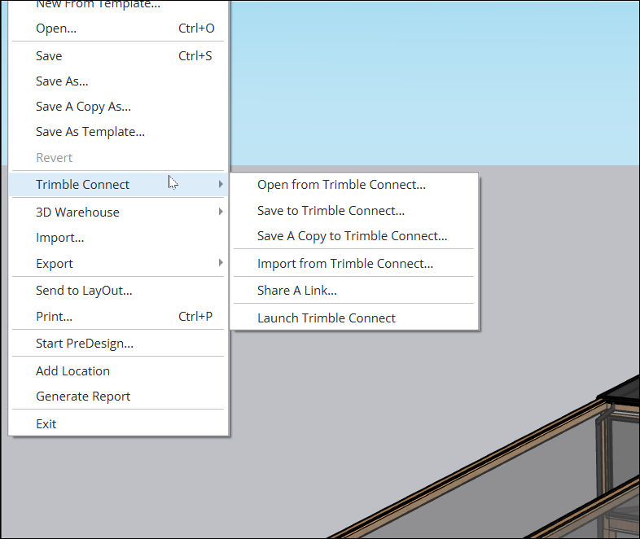Open the Trimble Connect submenu arrow
Image resolution: width=640 pixels, height=539 pixels.
tap(221, 185)
